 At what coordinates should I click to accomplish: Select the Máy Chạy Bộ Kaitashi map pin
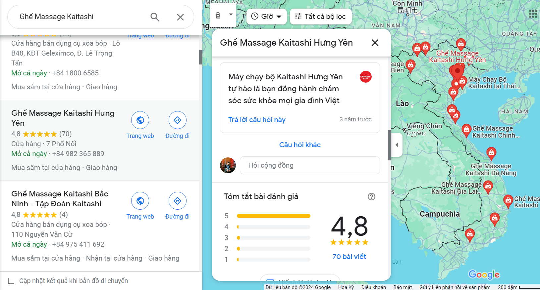tap(462, 82)
